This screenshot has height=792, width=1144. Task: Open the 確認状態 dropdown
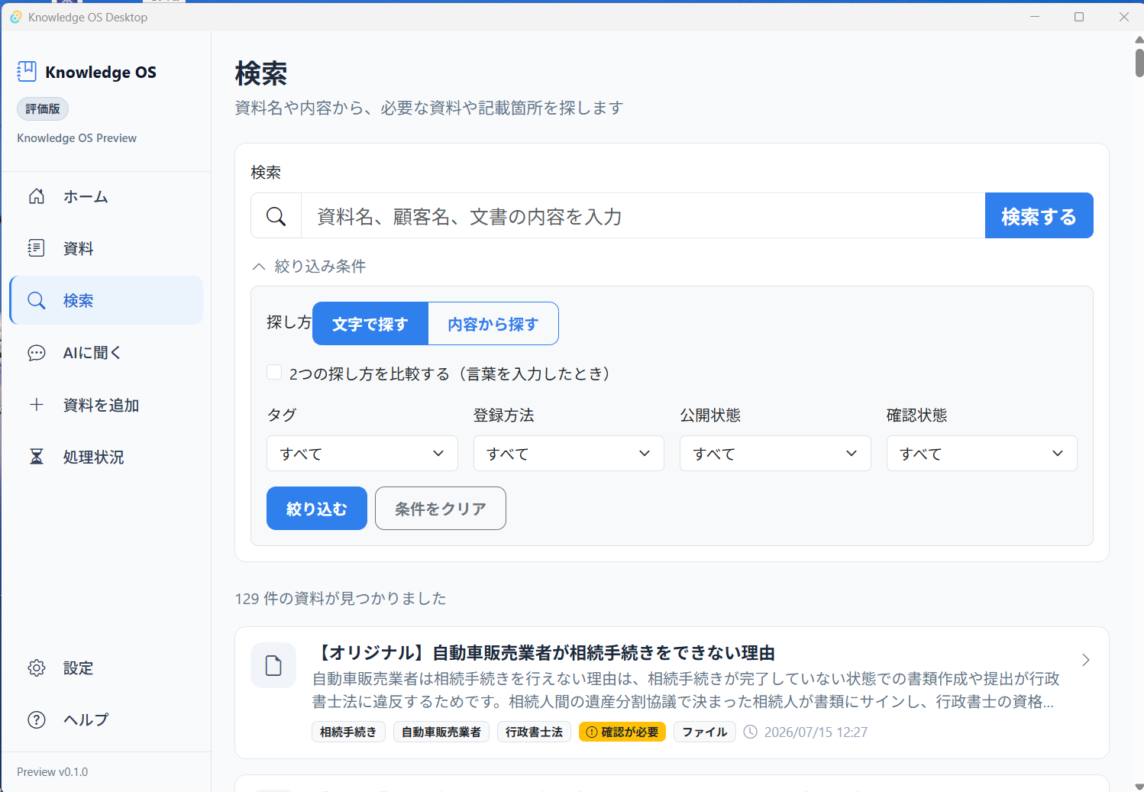(x=981, y=454)
